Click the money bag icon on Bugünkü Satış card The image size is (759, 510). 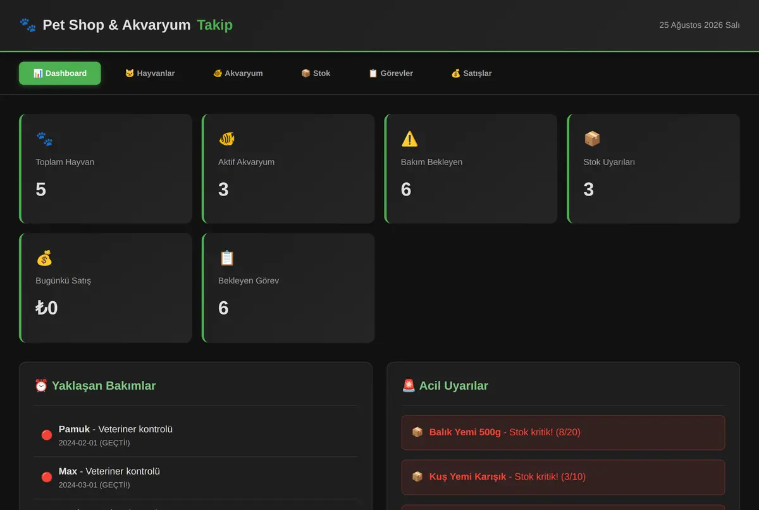point(44,258)
